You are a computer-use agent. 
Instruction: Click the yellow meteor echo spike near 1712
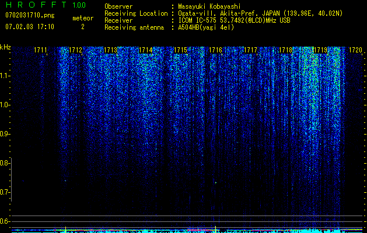pos(66,230)
